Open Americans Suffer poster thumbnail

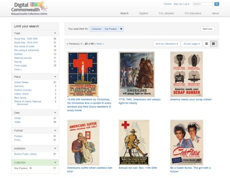tap(83, 142)
